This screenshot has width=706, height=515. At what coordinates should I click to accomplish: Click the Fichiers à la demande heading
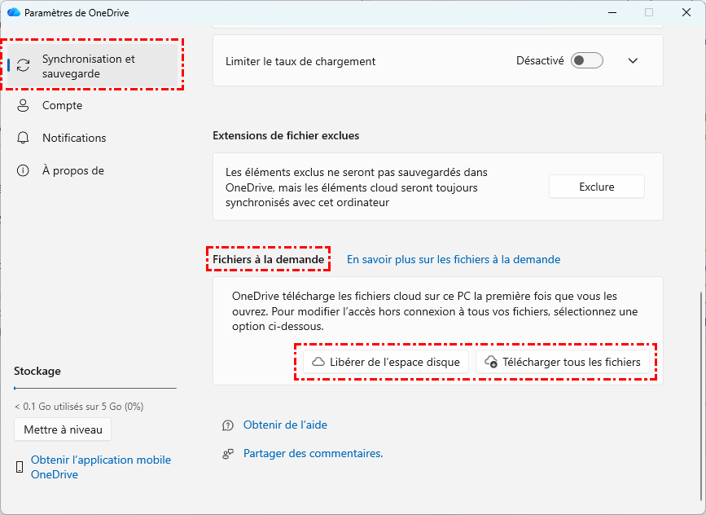click(269, 259)
